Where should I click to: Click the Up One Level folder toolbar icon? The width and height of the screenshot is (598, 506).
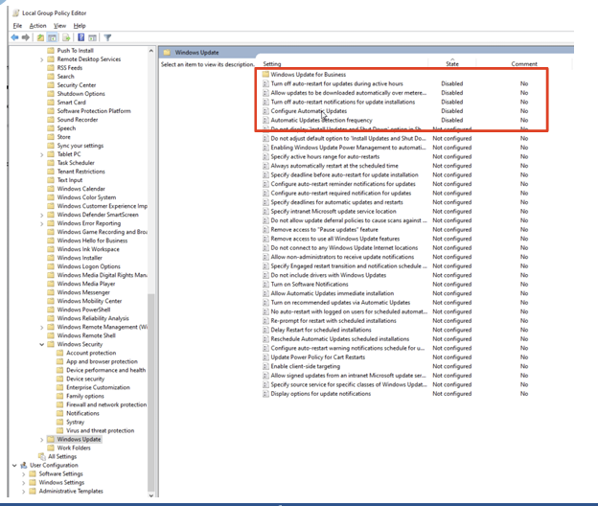pyautogui.click(x=40, y=37)
